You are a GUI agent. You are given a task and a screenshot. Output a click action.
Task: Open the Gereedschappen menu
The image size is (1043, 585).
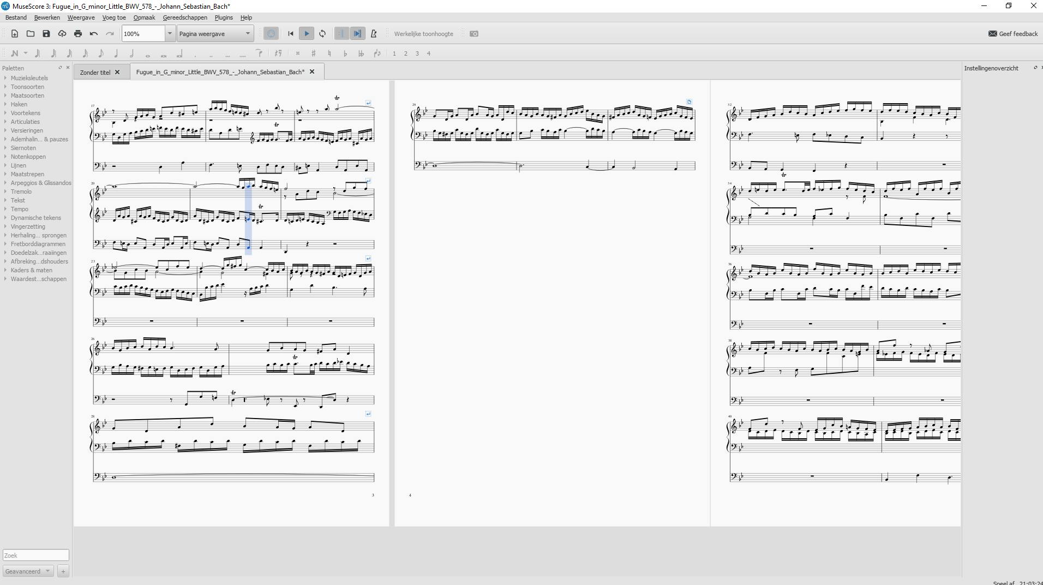coord(185,17)
